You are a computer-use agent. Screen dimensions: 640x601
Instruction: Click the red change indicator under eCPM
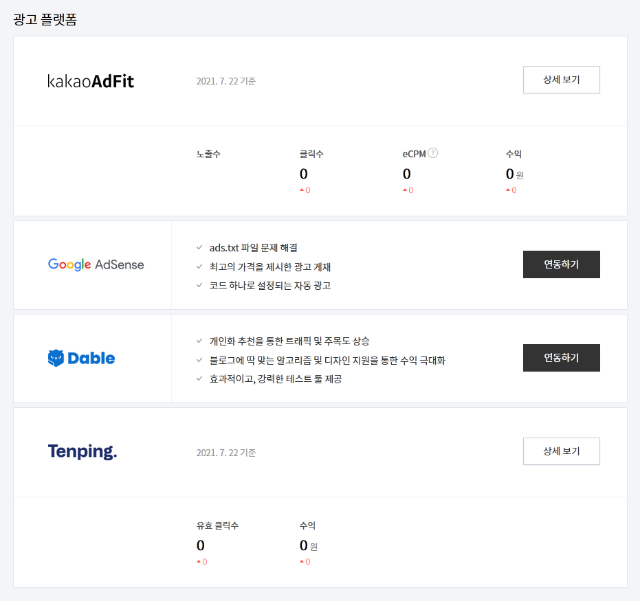(x=408, y=190)
